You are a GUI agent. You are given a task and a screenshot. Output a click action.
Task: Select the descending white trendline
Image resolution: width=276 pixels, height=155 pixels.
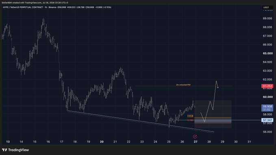tap(141, 121)
